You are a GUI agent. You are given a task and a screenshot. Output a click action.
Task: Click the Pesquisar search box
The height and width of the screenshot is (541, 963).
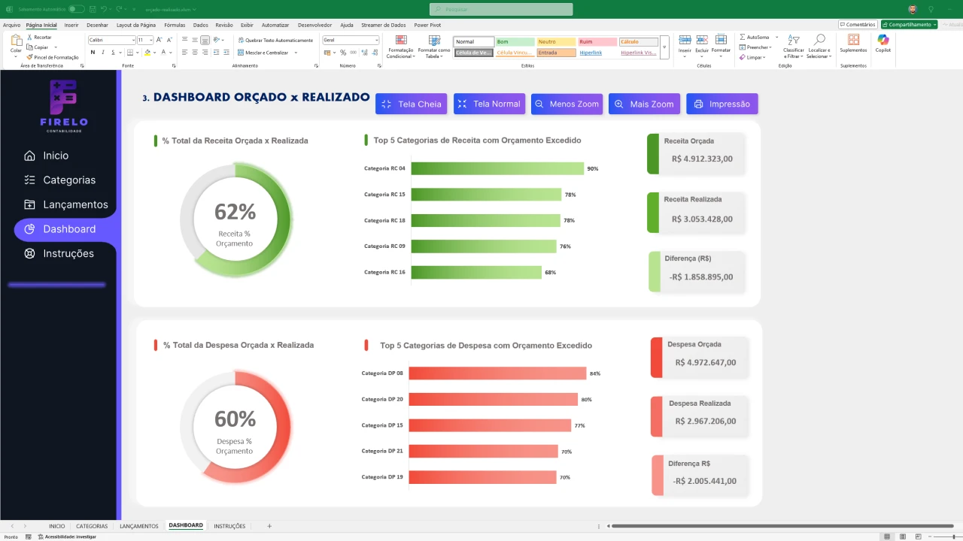click(x=501, y=9)
